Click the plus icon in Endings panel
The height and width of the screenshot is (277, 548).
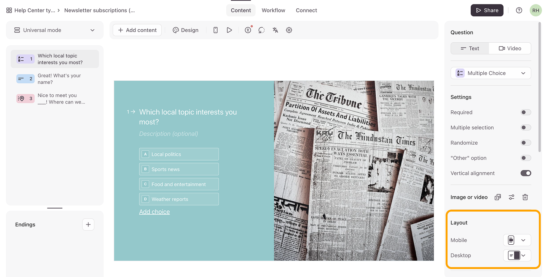(88, 224)
